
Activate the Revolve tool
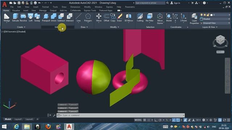(x=23, y=18)
